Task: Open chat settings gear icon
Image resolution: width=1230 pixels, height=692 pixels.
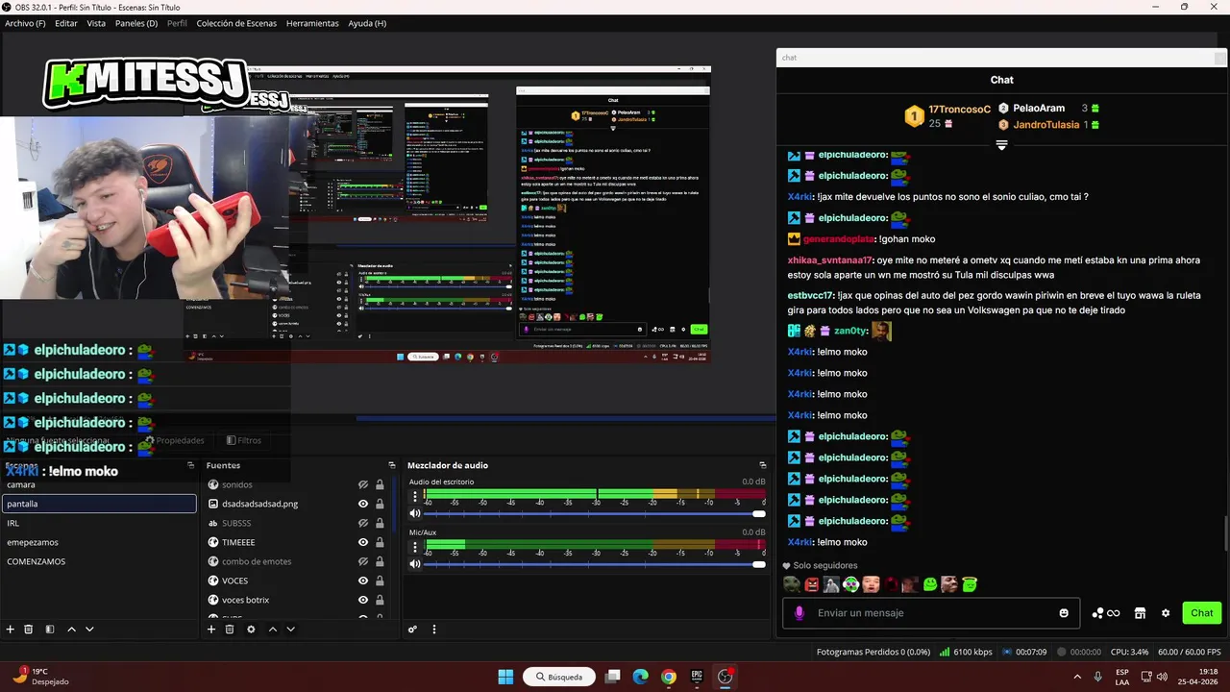Action: [x=1166, y=613]
